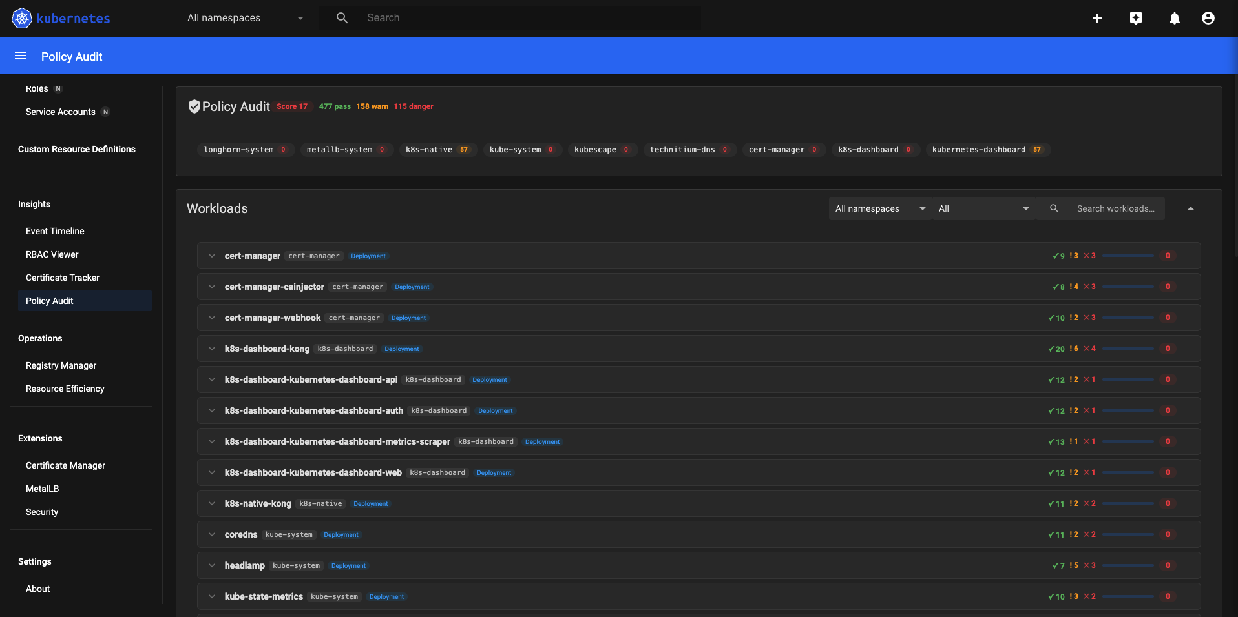Expand the k8s-dashboard-kubernetes-dashboard-web row
This screenshot has width=1238, height=617.
tap(212, 472)
